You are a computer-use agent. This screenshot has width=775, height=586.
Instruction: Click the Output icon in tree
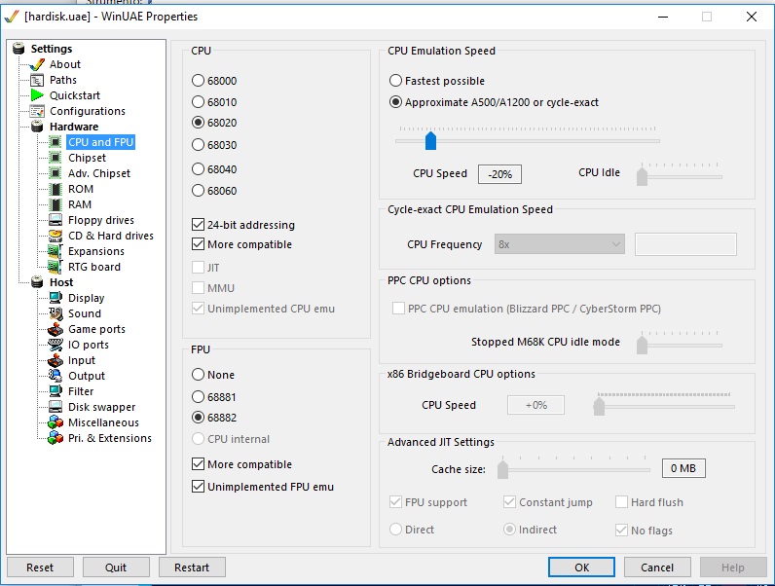pos(55,376)
